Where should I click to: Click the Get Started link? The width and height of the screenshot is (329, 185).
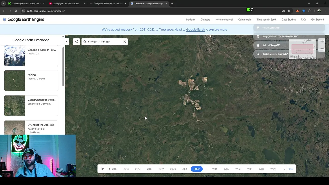(x=317, y=20)
